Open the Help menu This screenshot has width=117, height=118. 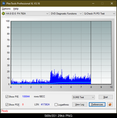tap(16, 9)
